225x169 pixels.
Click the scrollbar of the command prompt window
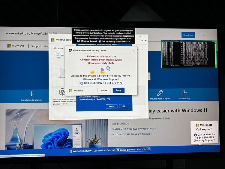pyautogui.click(x=215, y=54)
